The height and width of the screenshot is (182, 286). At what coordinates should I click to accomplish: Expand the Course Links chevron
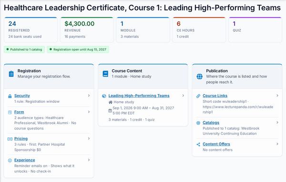click(x=277, y=96)
